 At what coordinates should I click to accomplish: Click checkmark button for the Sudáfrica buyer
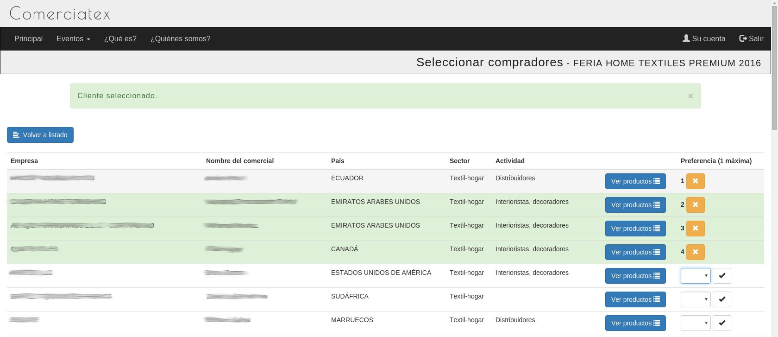(x=722, y=299)
